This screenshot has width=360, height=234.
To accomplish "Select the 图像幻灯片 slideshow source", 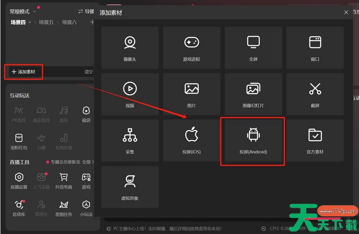I will pos(253,94).
